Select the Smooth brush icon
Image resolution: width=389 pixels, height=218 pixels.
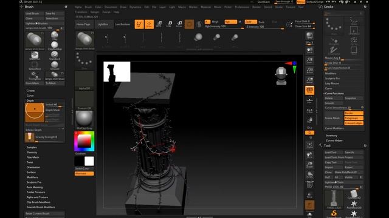click(x=55, y=65)
